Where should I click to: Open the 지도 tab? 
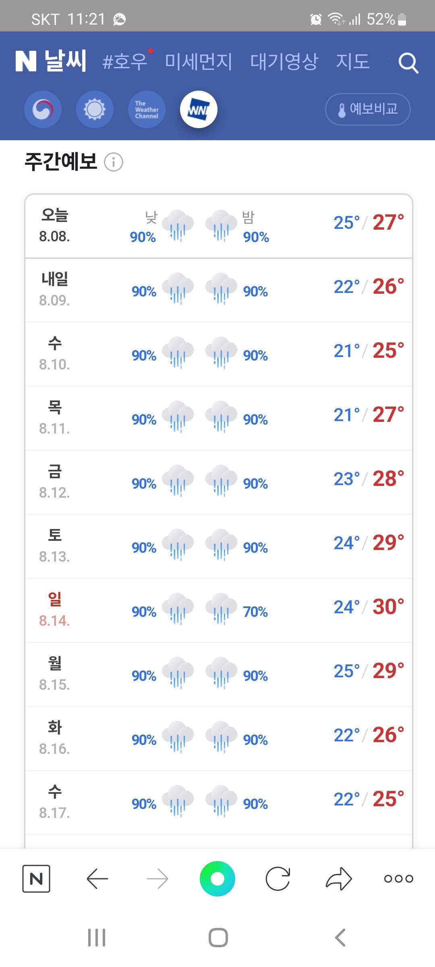pos(352,62)
